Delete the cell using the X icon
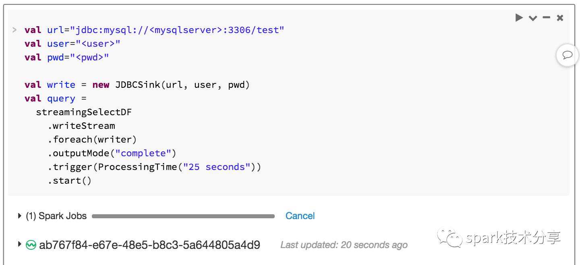Image resolution: width=580 pixels, height=265 pixels. click(560, 18)
